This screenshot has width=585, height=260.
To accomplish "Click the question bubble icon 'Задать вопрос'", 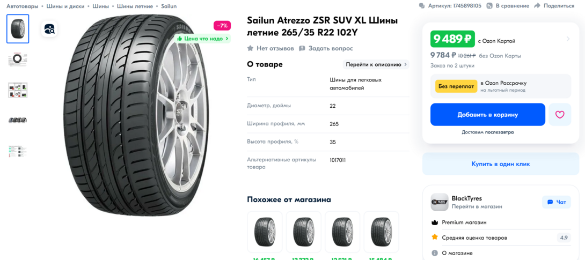I will (x=302, y=48).
